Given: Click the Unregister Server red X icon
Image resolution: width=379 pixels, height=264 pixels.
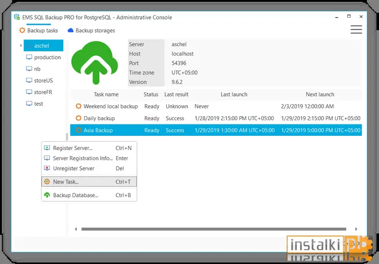Looking at the screenshot, I should tap(47, 169).
